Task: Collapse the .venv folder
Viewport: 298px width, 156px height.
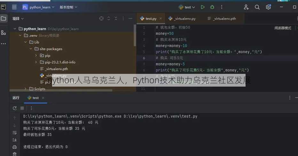Action: coord(20,35)
